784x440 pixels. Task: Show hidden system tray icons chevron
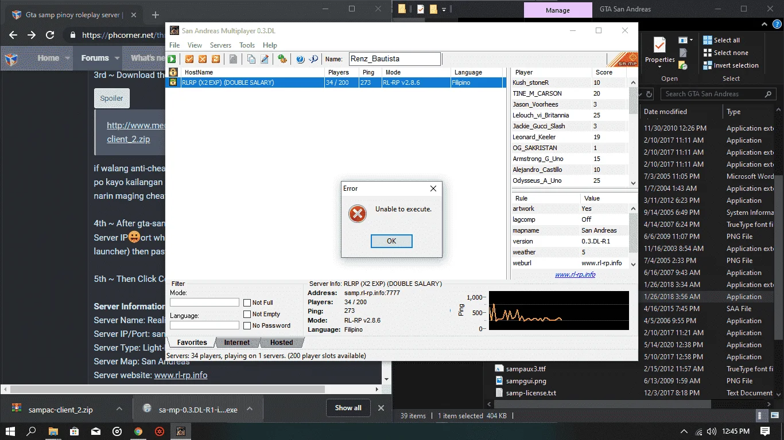(684, 431)
